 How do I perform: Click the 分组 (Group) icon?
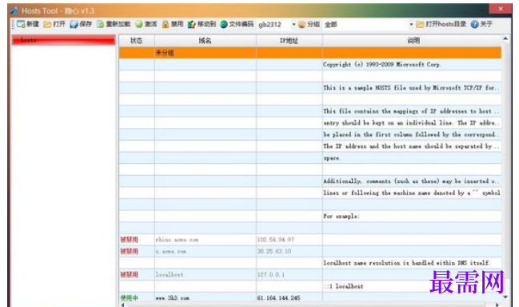pyautogui.click(x=301, y=24)
